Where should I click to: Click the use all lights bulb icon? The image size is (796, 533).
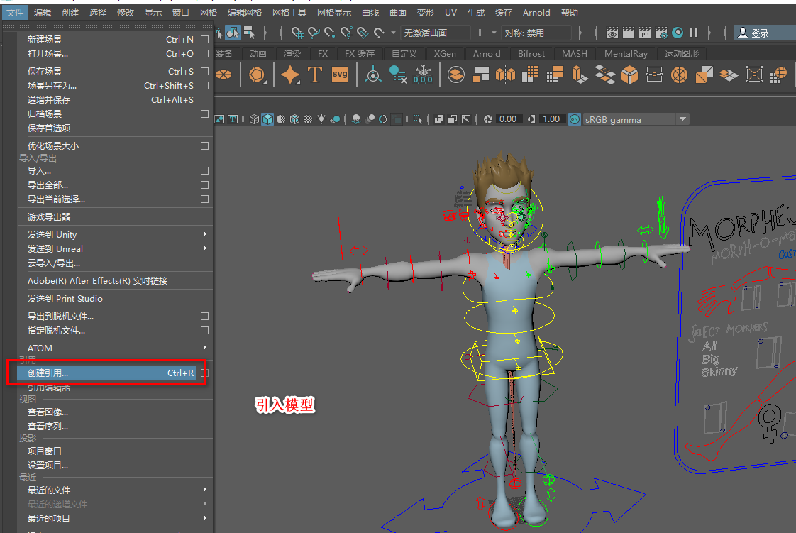click(x=321, y=119)
